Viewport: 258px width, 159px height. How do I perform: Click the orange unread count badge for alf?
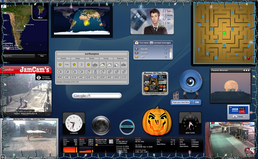point(136,57)
